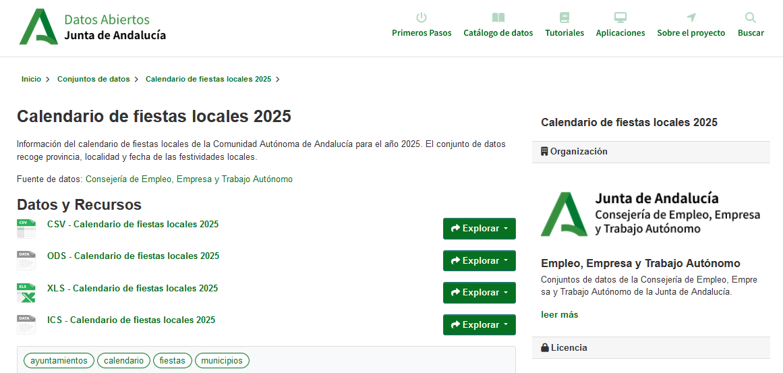The height and width of the screenshot is (373, 783).
Task: Open XLS - Calendario de fiestas locales 2025
Action: tap(132, 288)
